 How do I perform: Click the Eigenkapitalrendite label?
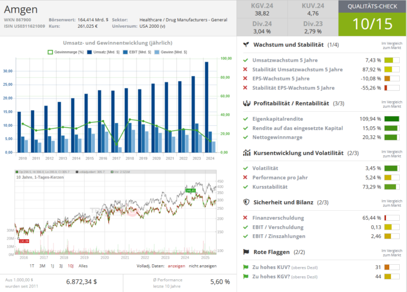[x=278, y=119]
